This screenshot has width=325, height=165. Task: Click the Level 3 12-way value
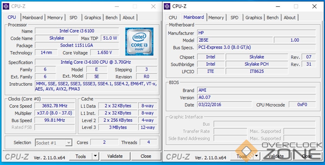pyautogui.click(x=148, y=127)
